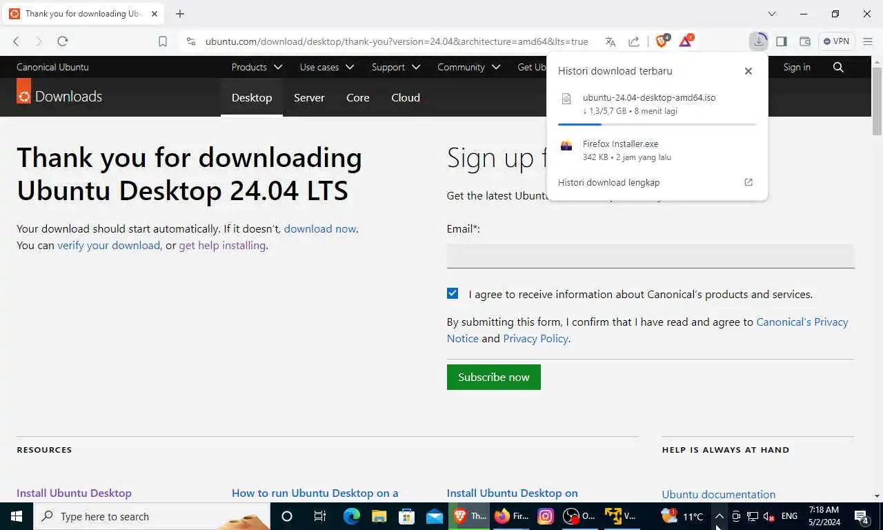Click the ubuntu ISO file icon
The height and width of the screenshot is (530, 883).
point(566,99)
